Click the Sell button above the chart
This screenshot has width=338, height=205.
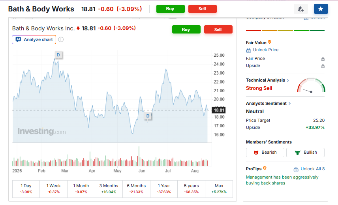pyautogui.click(x=218, y=30)
